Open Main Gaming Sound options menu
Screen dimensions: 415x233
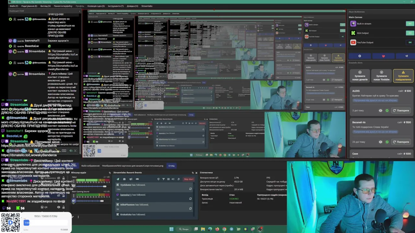point(74,196)
